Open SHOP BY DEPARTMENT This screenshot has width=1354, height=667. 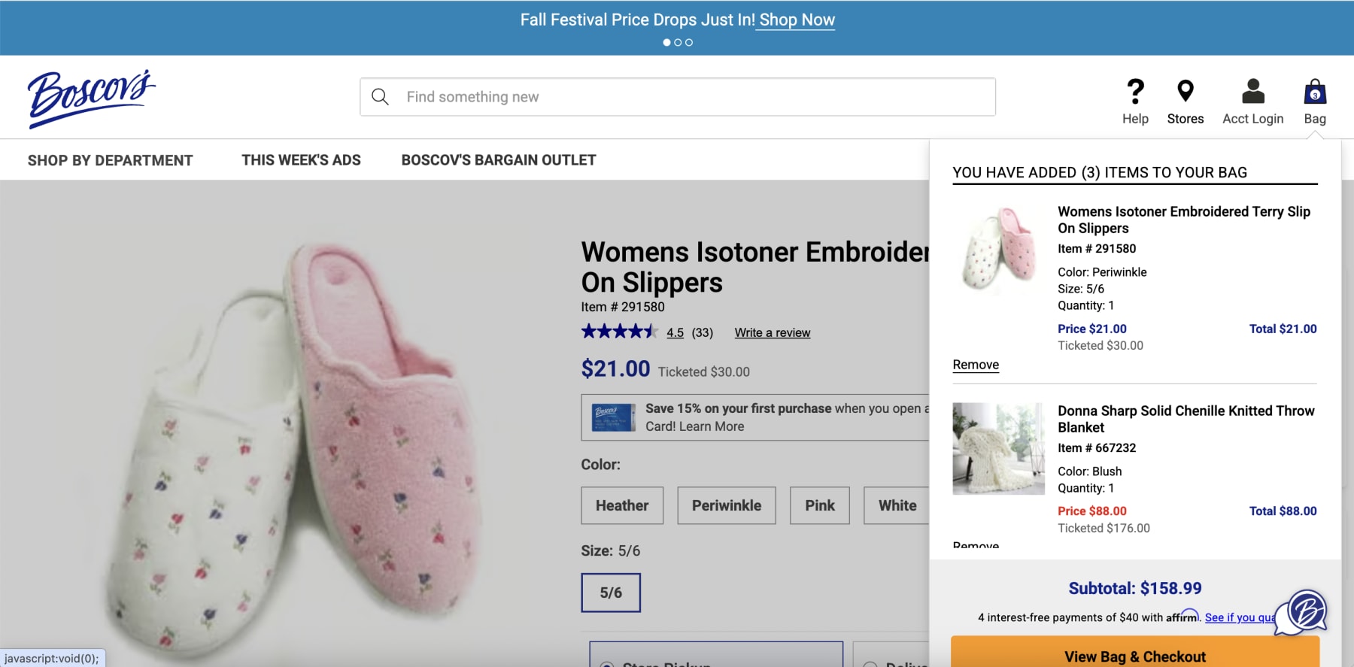point(110,159)
